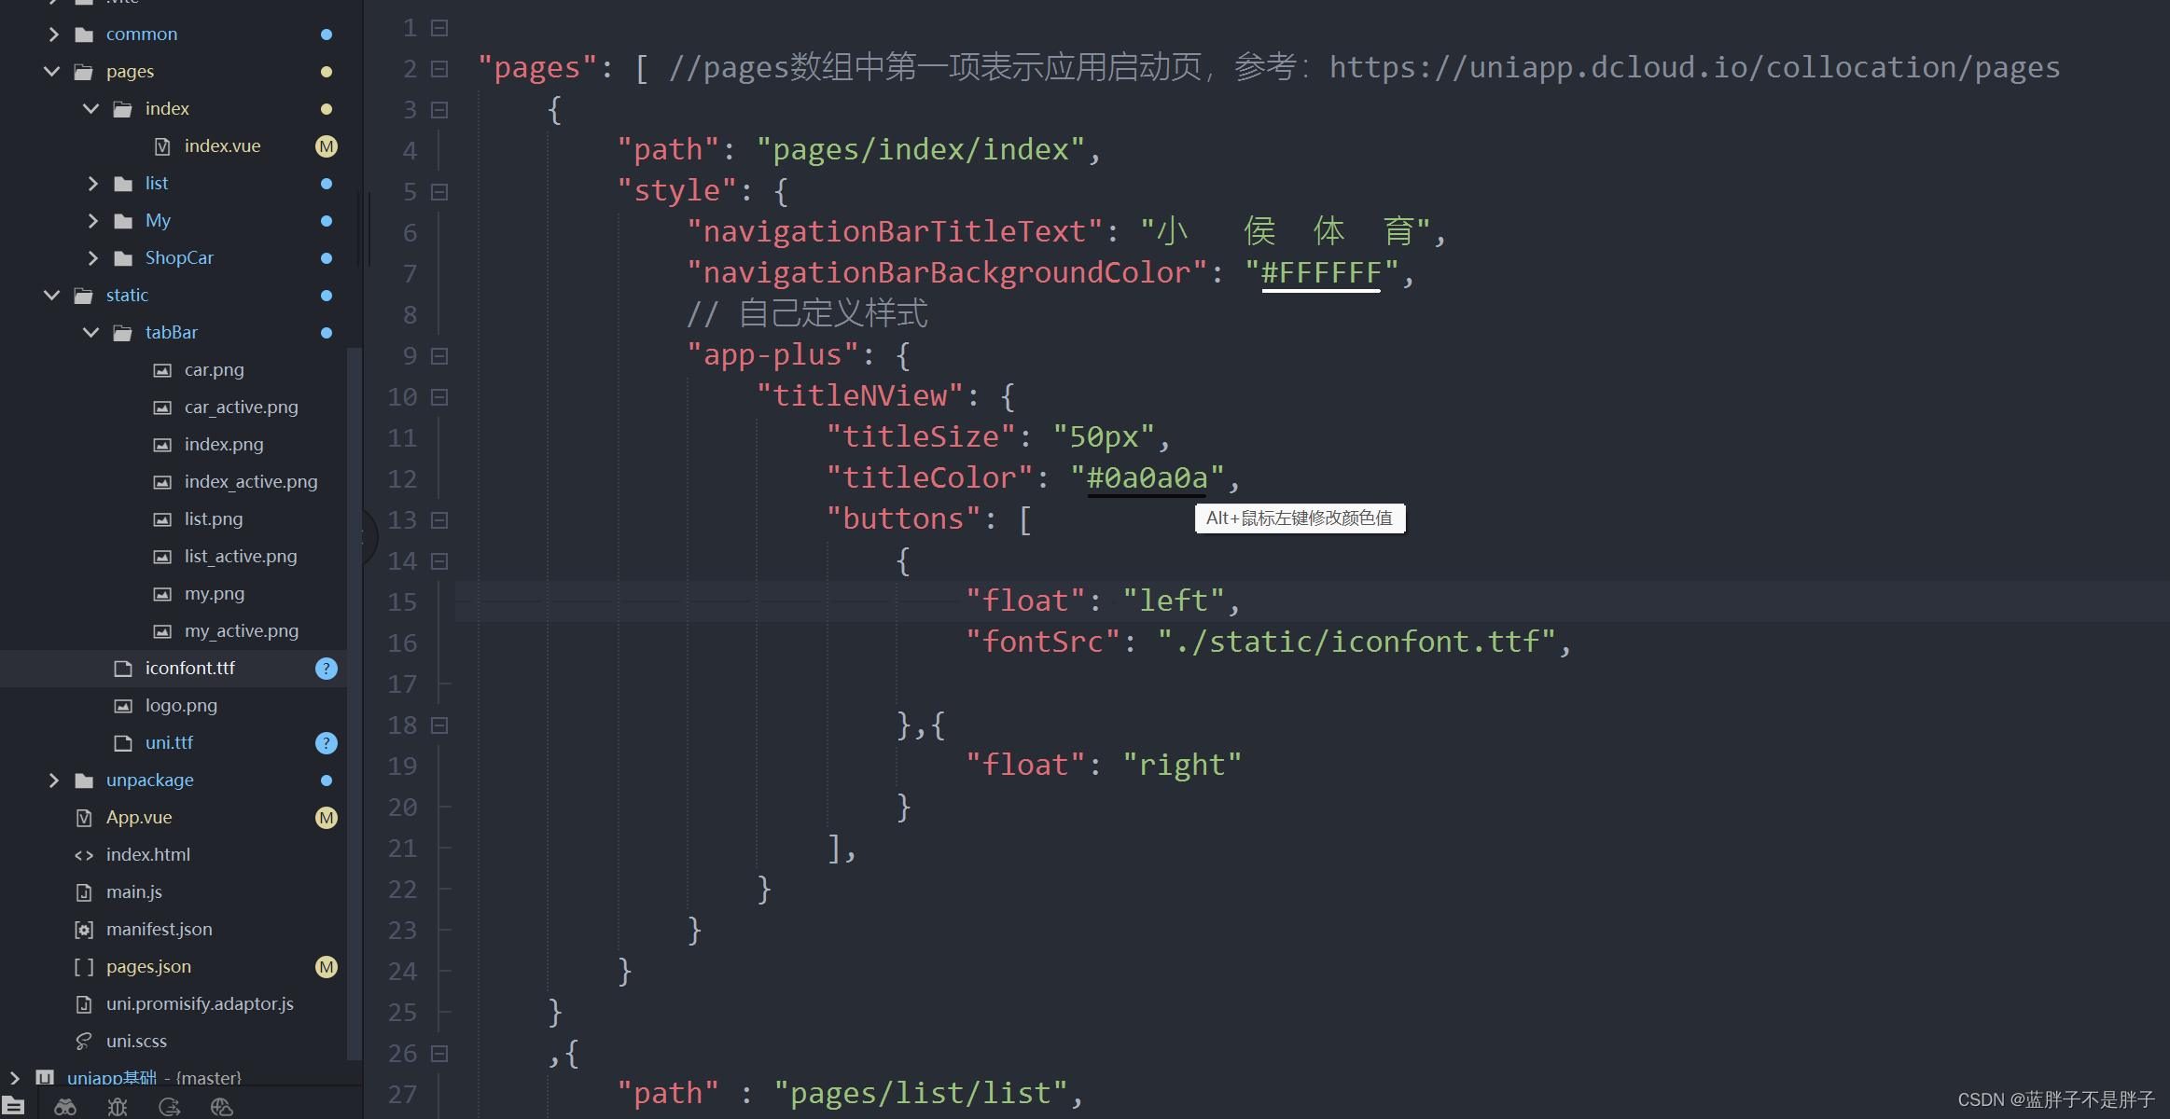Viewport: 2170px width, 1119px height.
Task: Click line number 15 in gutter
Action: [x=402, y=602]
